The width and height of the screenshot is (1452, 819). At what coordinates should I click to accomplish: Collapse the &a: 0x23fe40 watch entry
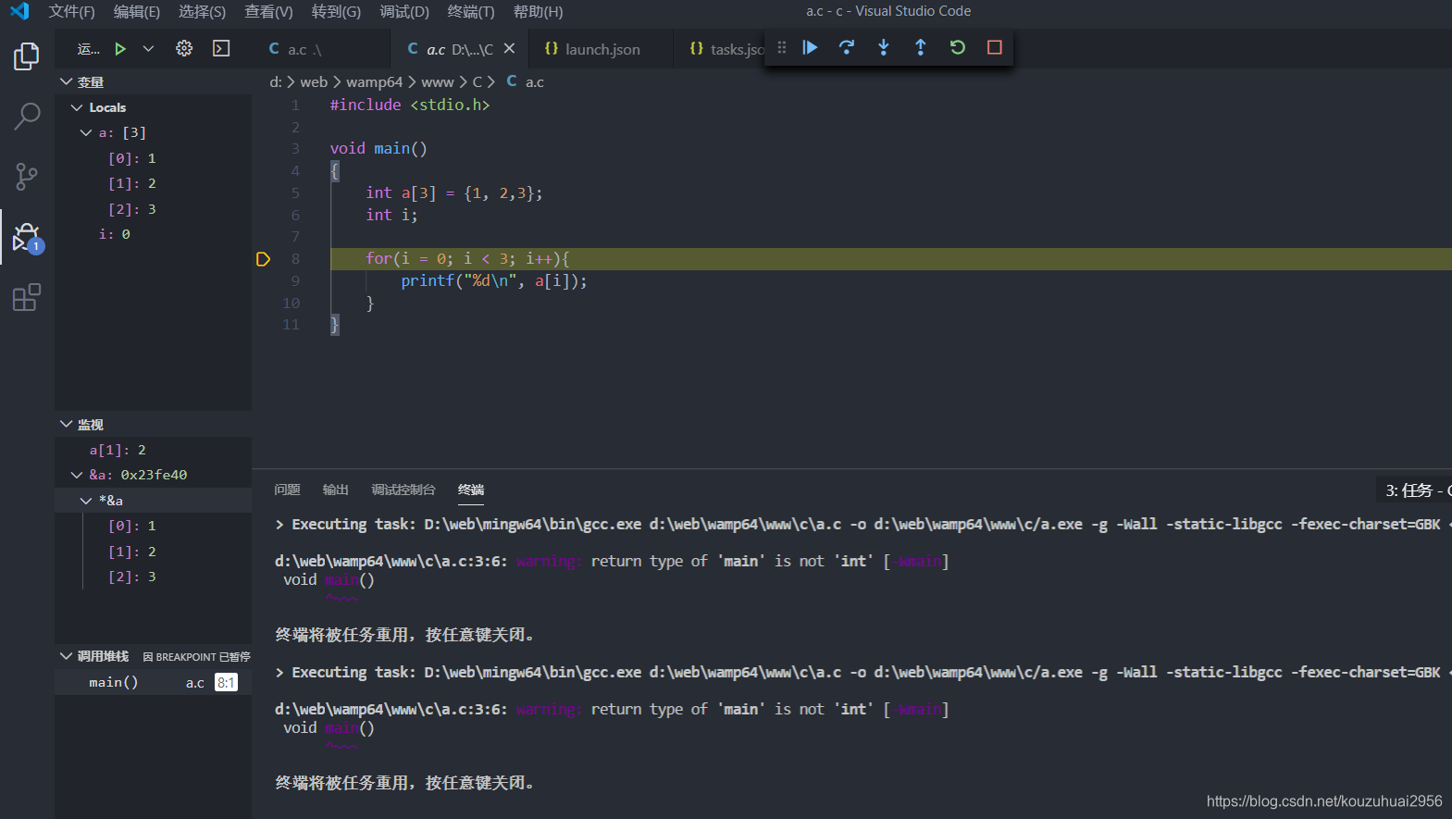[x=77, y=475]
